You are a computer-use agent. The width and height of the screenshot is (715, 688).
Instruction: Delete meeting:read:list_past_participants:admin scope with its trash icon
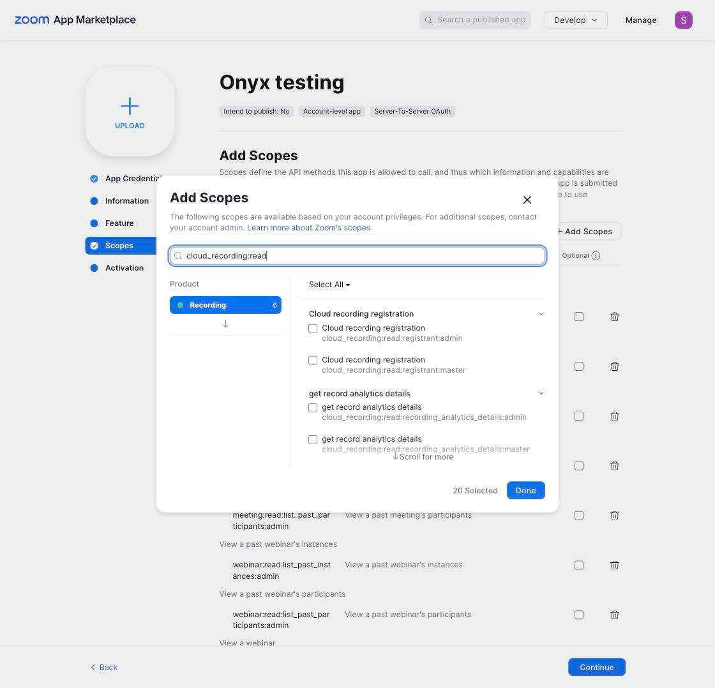(x=614, y=515)
